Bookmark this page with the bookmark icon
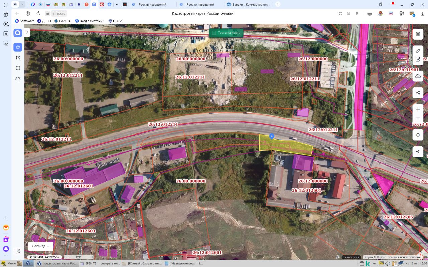This screenshot has width=428, height=267. pyautogui.click(x=357, y=13)
